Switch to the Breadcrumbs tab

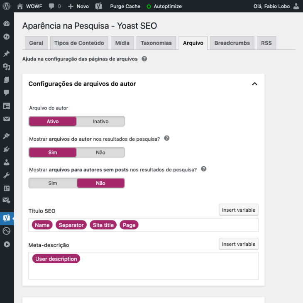tap(232, 43)
